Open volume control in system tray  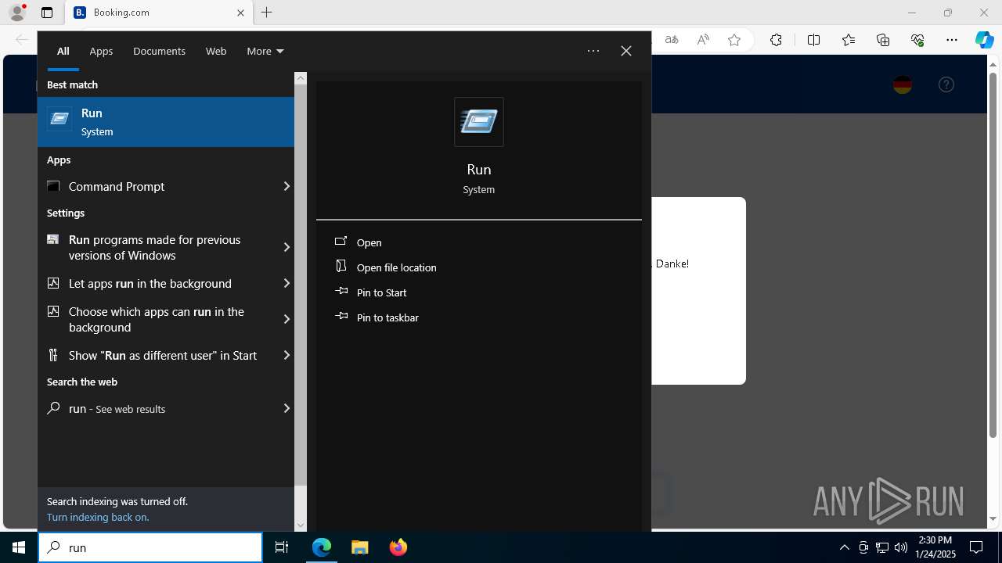[x=901, y=547]
